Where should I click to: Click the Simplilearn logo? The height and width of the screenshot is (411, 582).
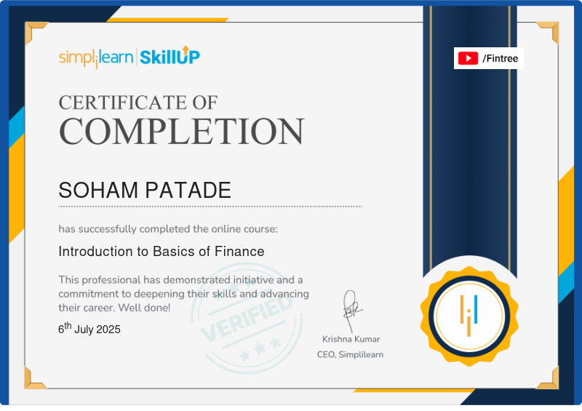point(96,58)
